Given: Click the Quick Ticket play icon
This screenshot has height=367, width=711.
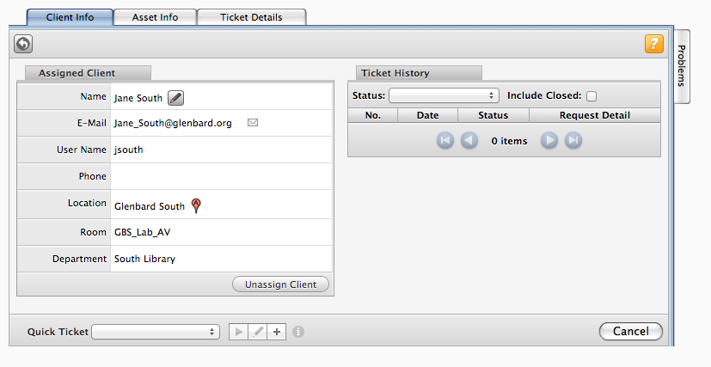Looking at the screenshot, I should pos(238,332).
